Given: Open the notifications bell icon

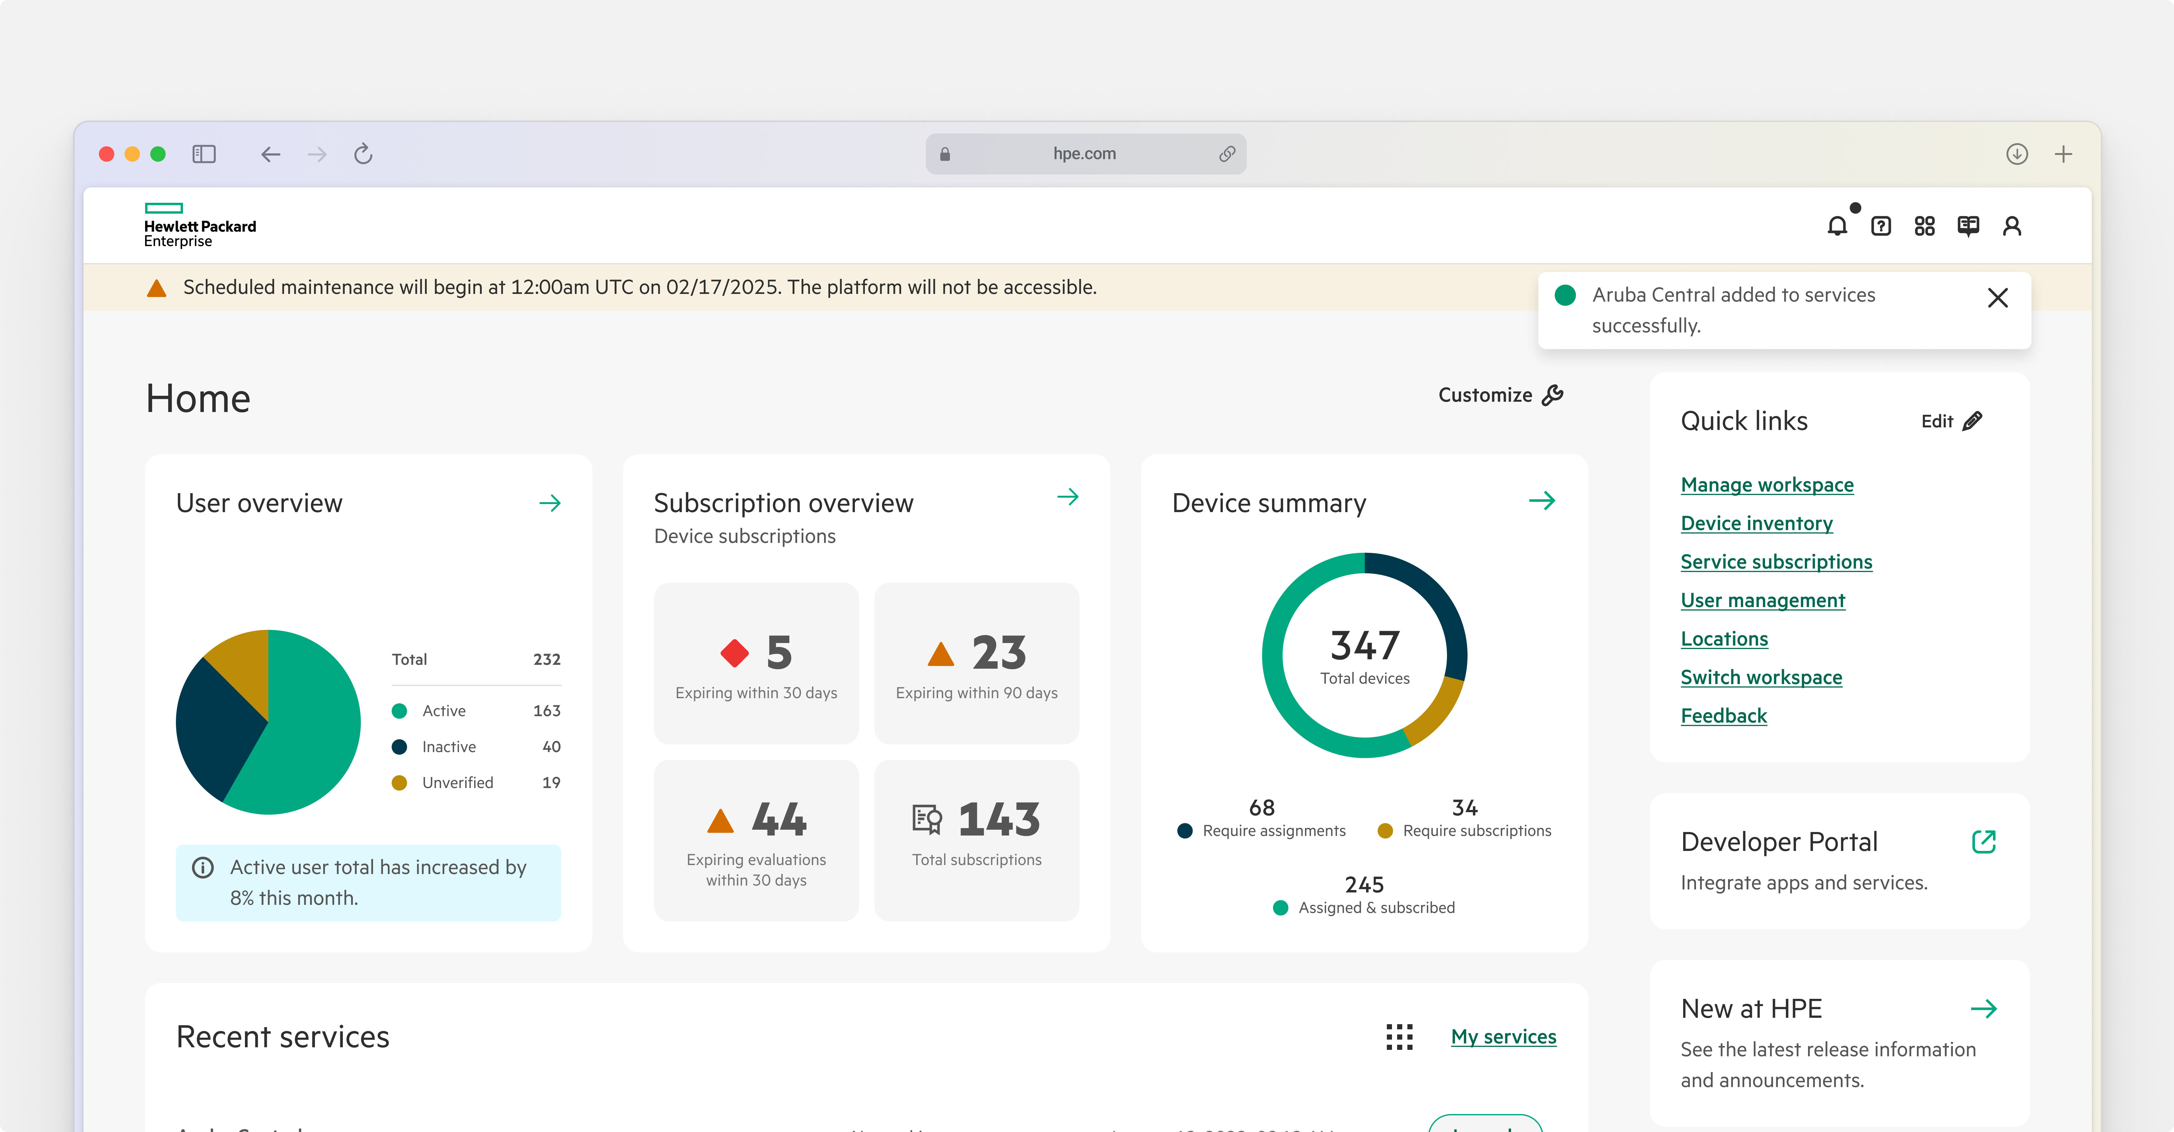Looking at the screenshot, I should [1837, 226].
